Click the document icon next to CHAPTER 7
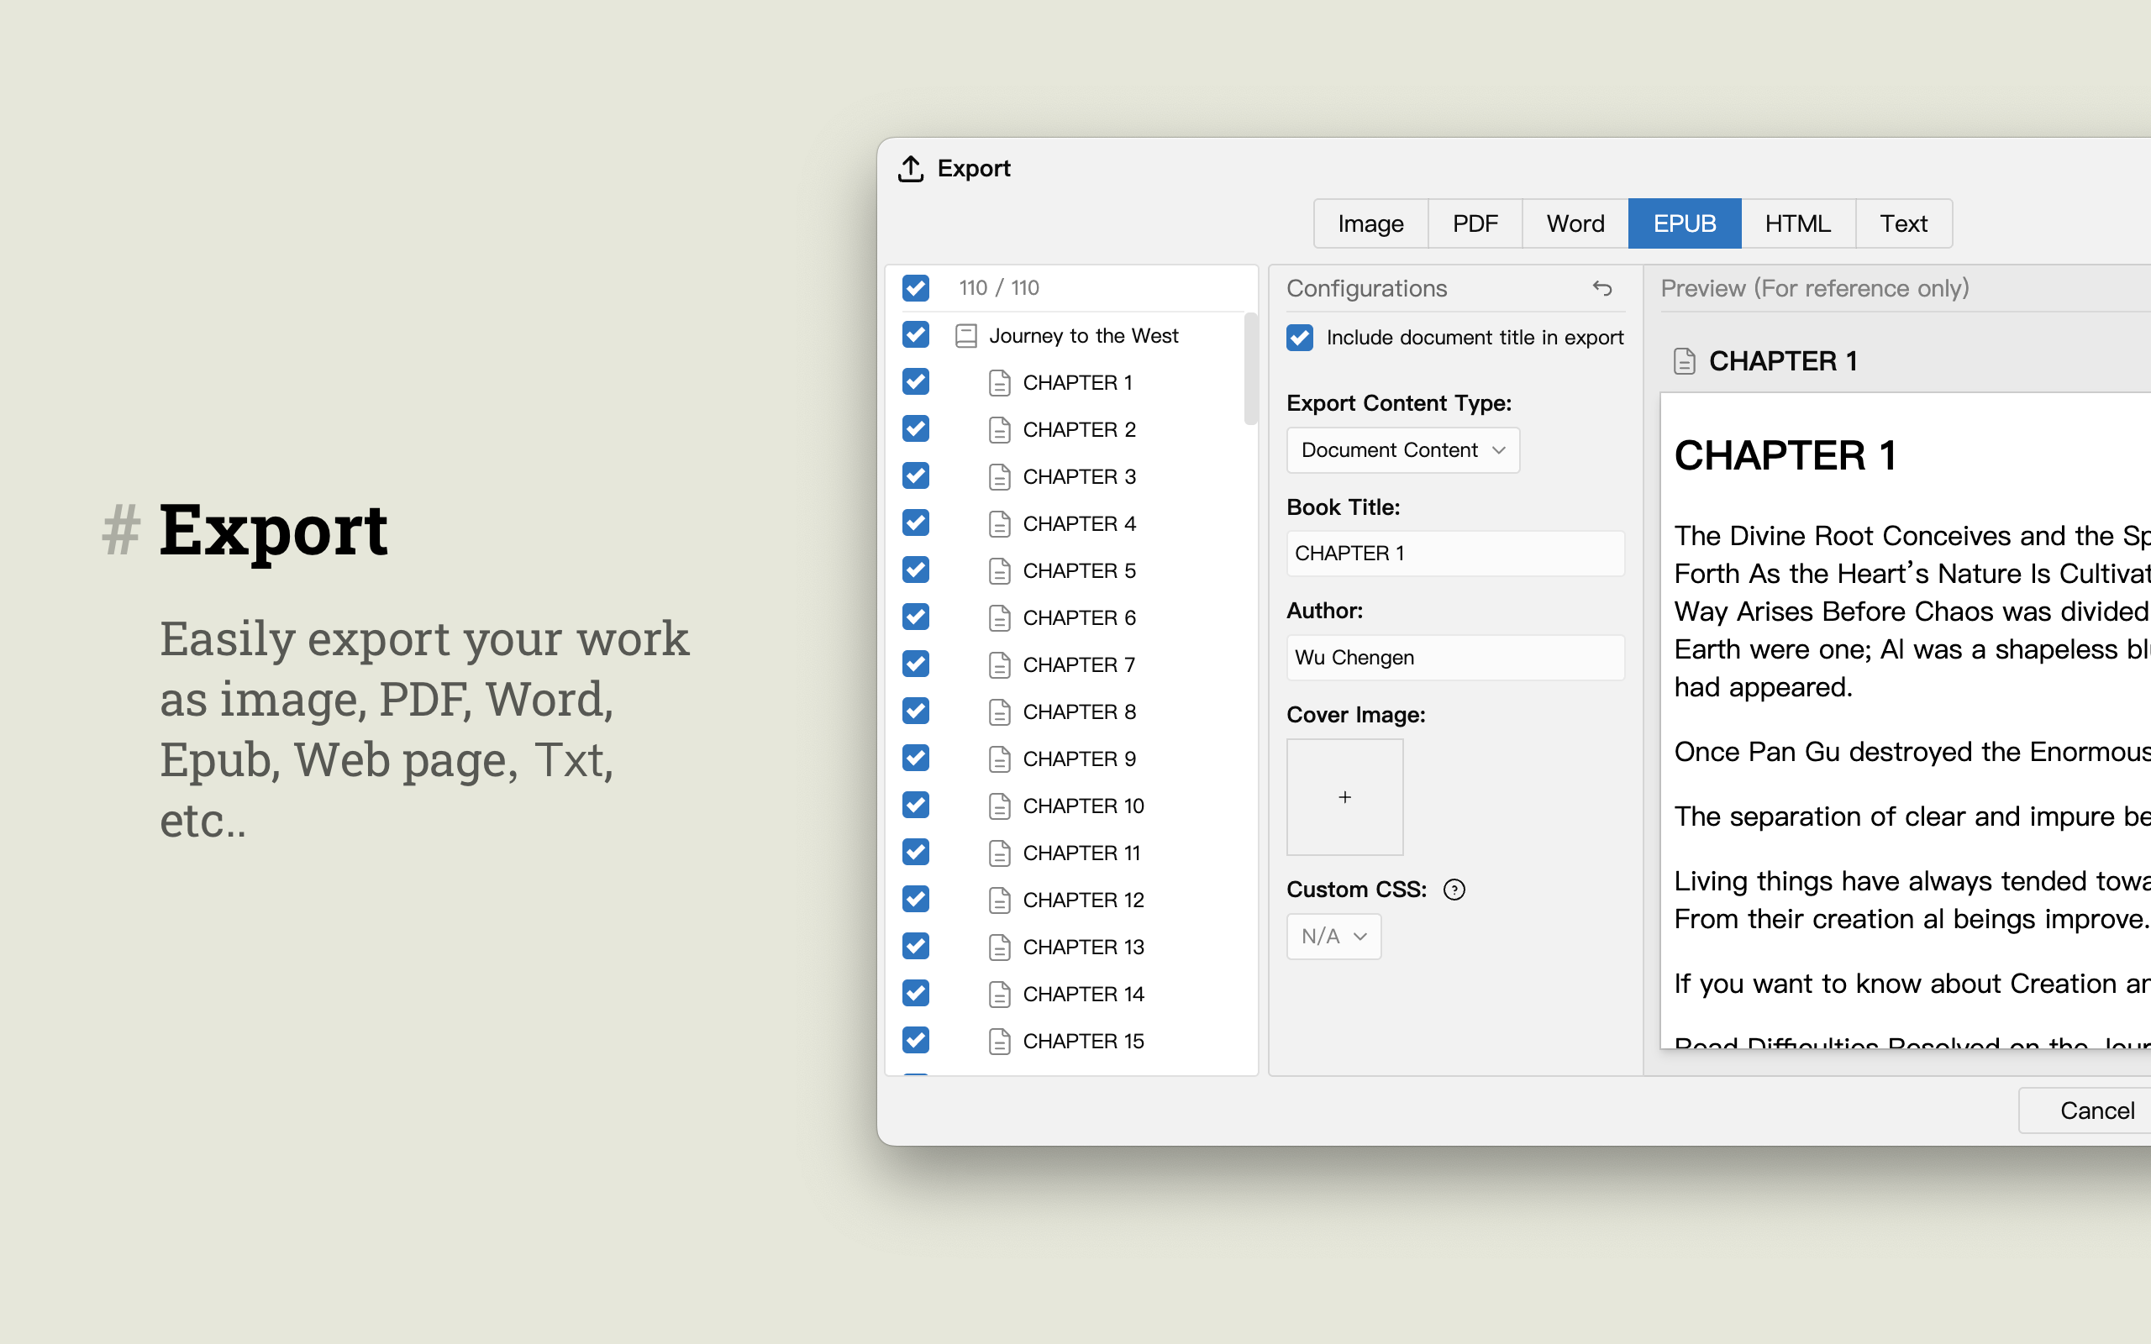This screenshot has height=1344, width=2151. click(x=1000, y=666)
